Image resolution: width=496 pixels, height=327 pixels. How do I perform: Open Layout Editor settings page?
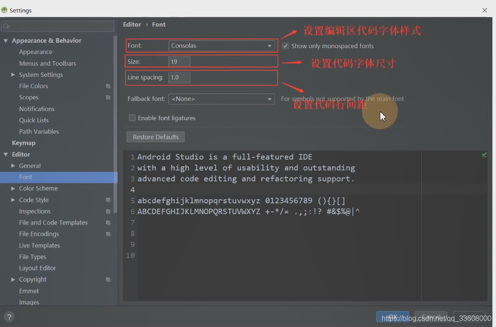(x=37, y=268)
